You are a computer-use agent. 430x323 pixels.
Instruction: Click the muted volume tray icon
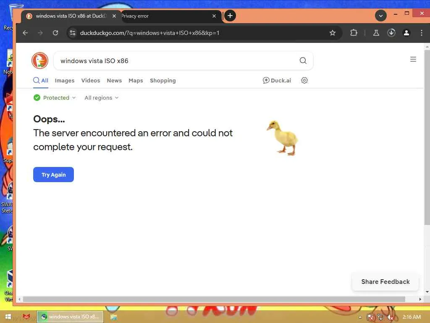390,318
